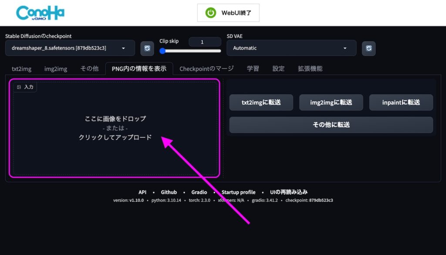Refresh the SD VAE list
Viewport: 446px width, 255px height.
tap(369, 48)
